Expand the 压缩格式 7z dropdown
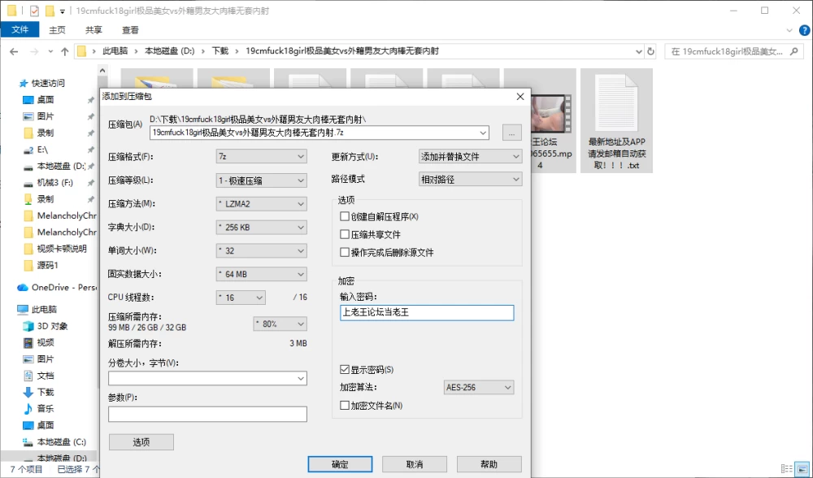This screenshot has height=478, width=813. [x=261, y=157]
